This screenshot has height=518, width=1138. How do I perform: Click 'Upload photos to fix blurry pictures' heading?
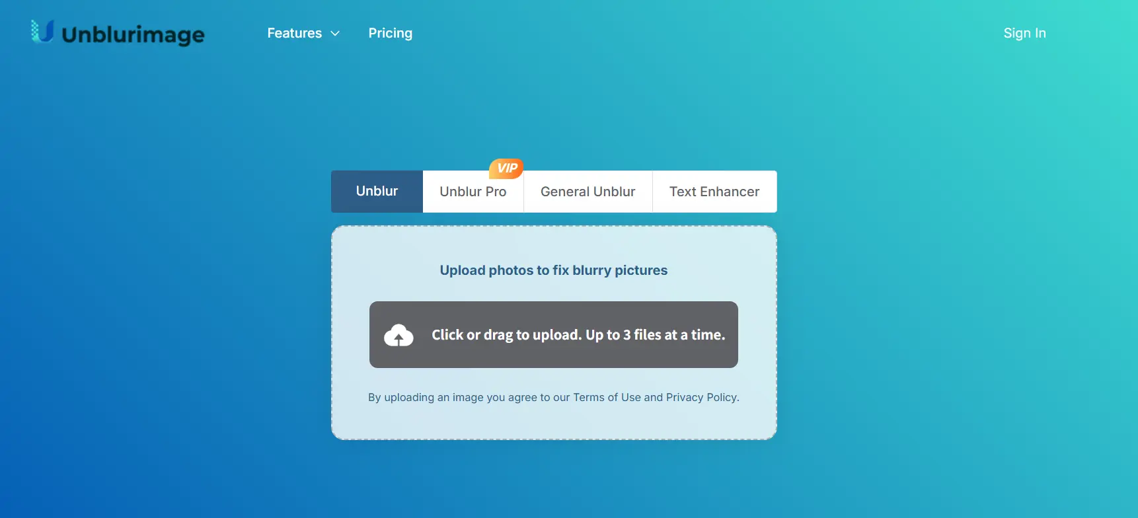554,270
